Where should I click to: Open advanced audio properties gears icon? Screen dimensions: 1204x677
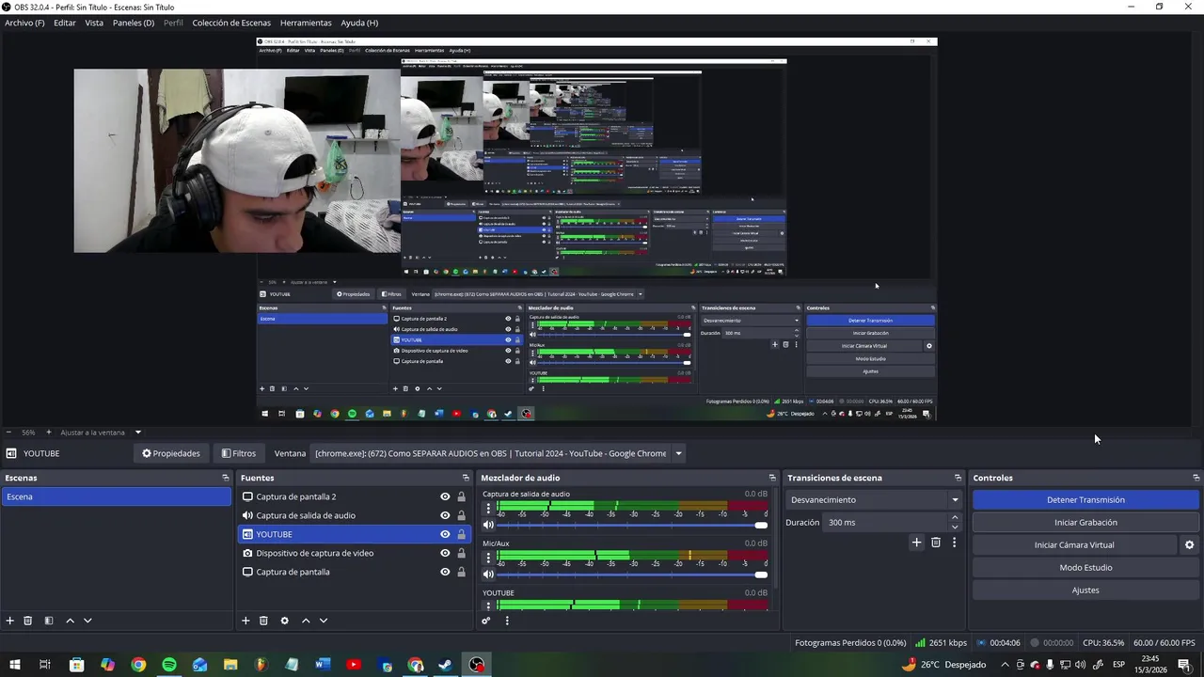(486, 621)
